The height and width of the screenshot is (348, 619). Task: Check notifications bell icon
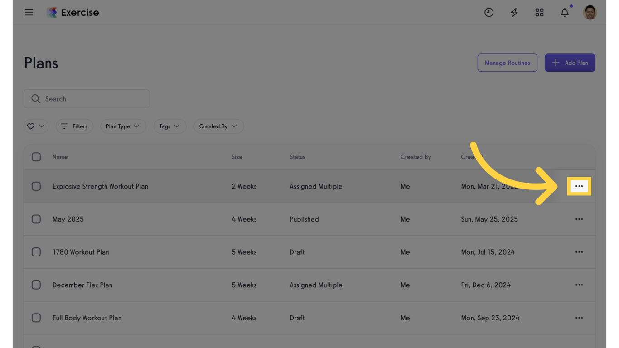565,13
